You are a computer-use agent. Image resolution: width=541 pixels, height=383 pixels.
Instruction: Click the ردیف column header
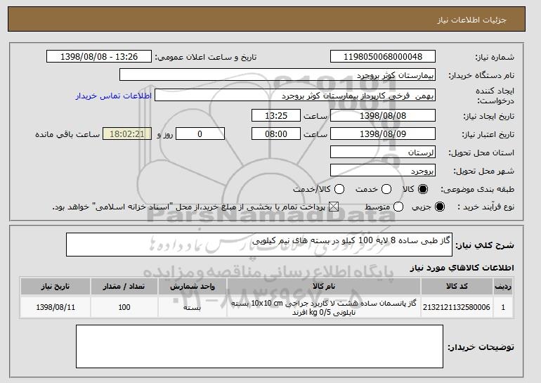tap(503, 287)
